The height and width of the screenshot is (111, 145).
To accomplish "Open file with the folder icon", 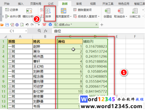I will point(2,25).
